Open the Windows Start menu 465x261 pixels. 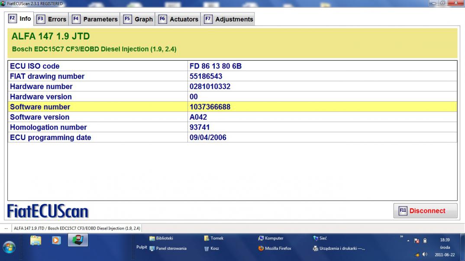coord(9,247)
